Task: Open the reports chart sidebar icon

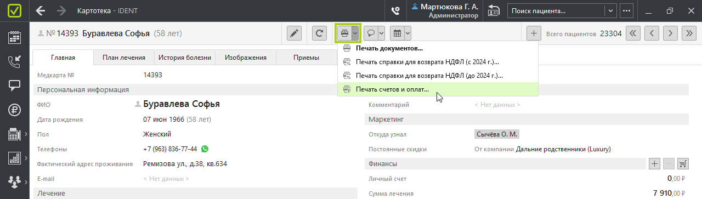Action: [15, 158]
